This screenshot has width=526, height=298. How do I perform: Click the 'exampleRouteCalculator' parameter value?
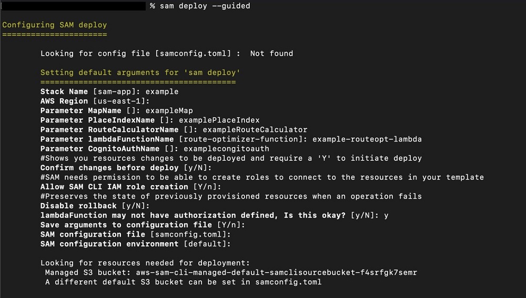255,130
